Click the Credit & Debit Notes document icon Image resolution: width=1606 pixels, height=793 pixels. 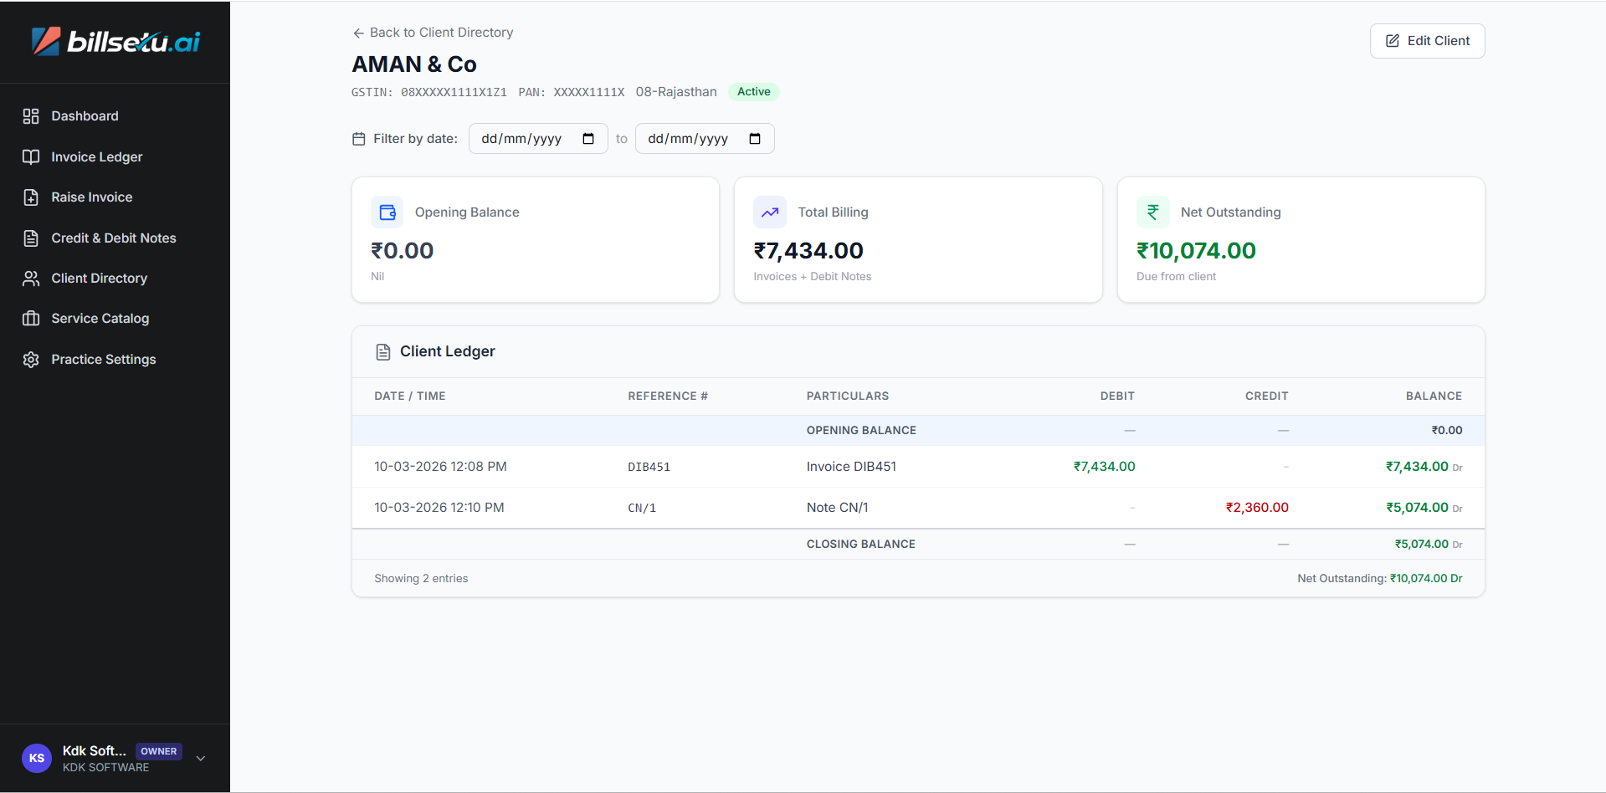31,238
